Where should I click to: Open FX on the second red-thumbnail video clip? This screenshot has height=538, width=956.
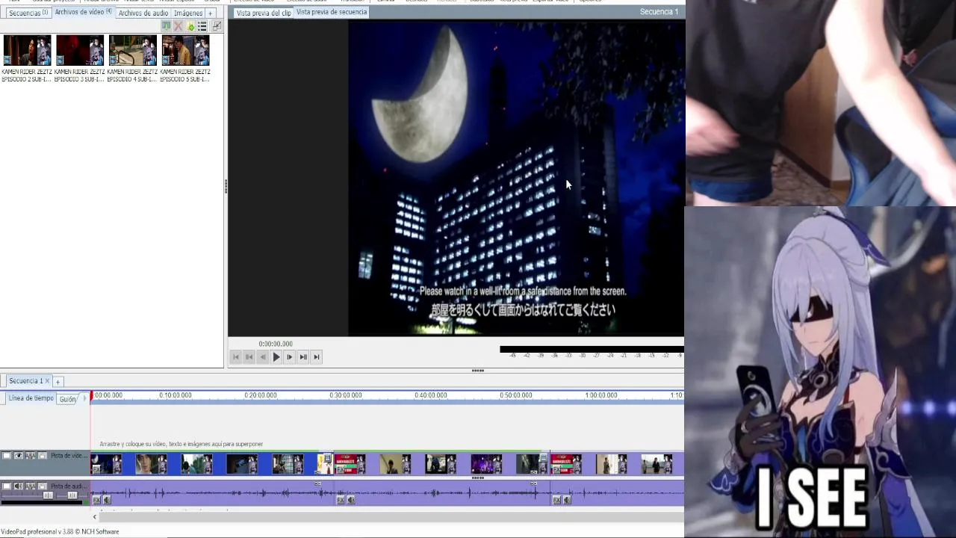click(341, 469)
